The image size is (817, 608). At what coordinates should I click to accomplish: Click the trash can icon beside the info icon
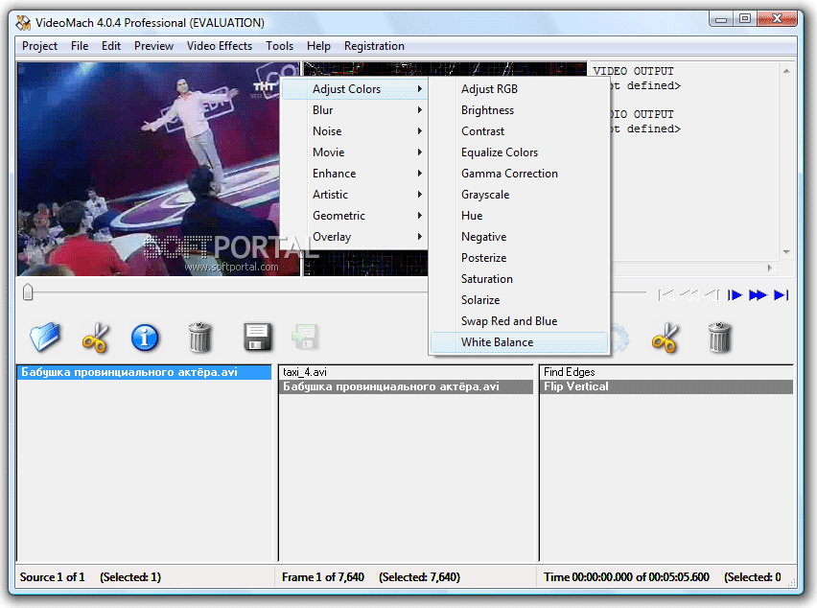tap(199, 338)
